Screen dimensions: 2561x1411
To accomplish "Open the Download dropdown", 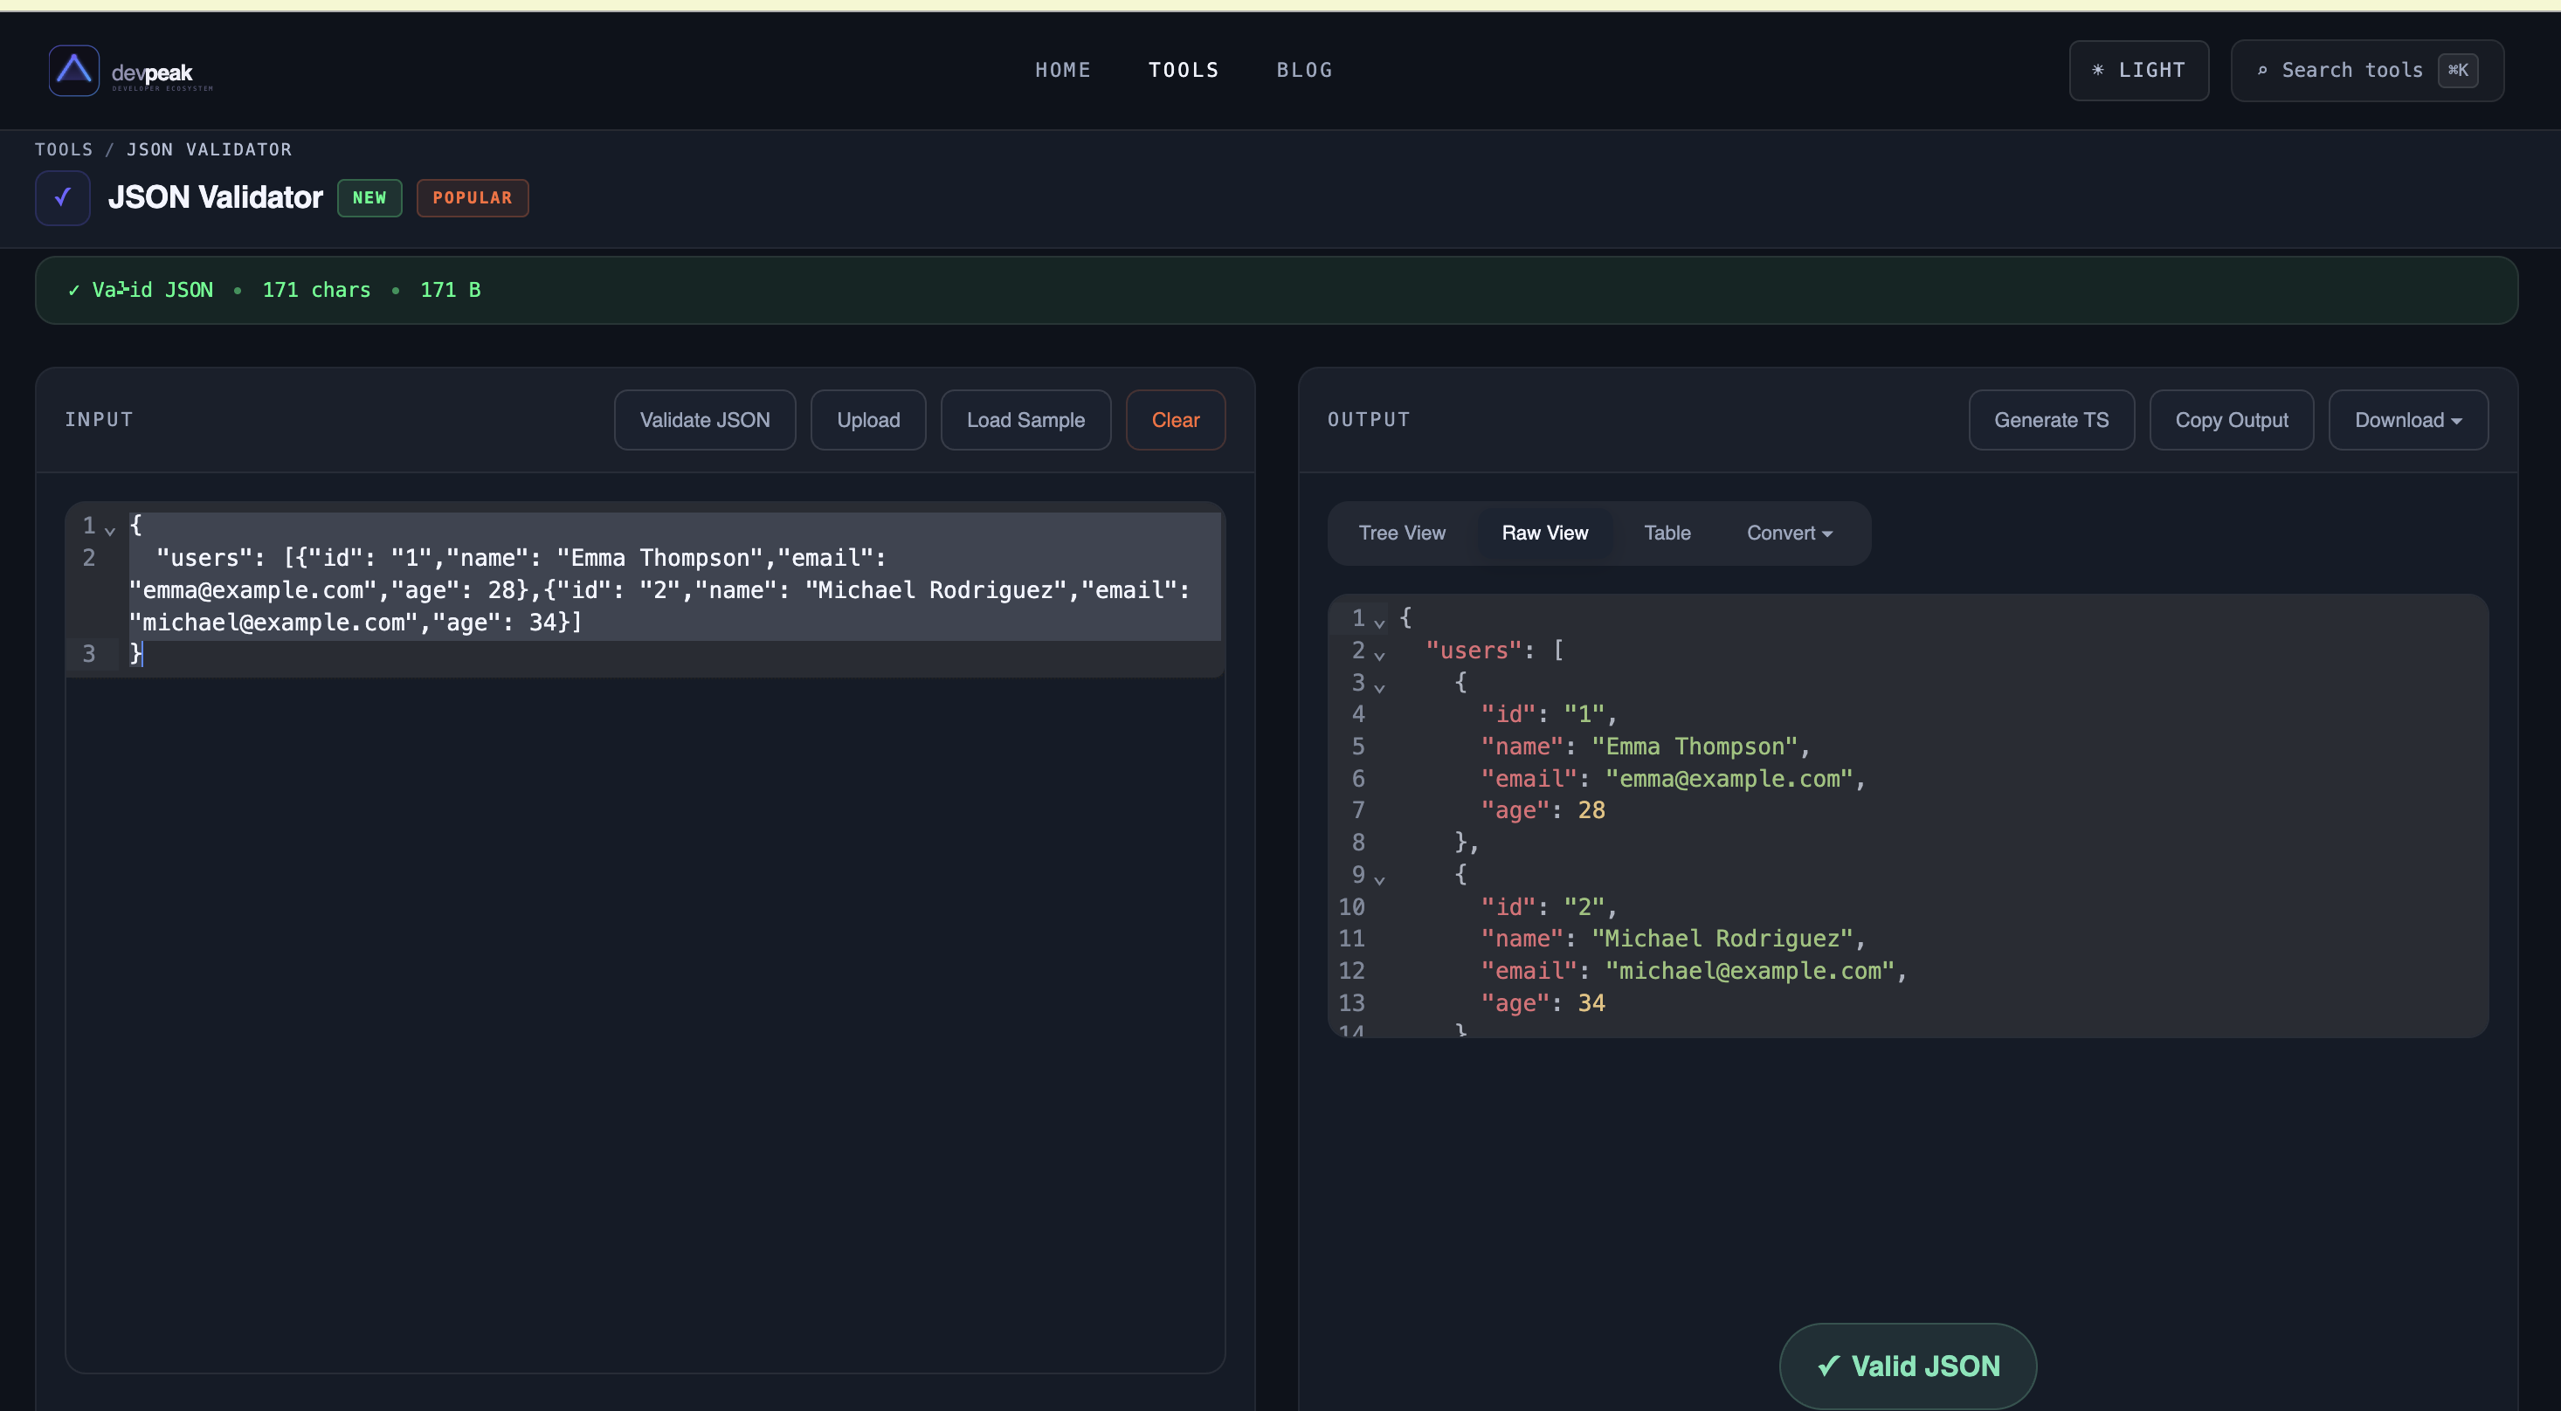I will (2407, 420).
